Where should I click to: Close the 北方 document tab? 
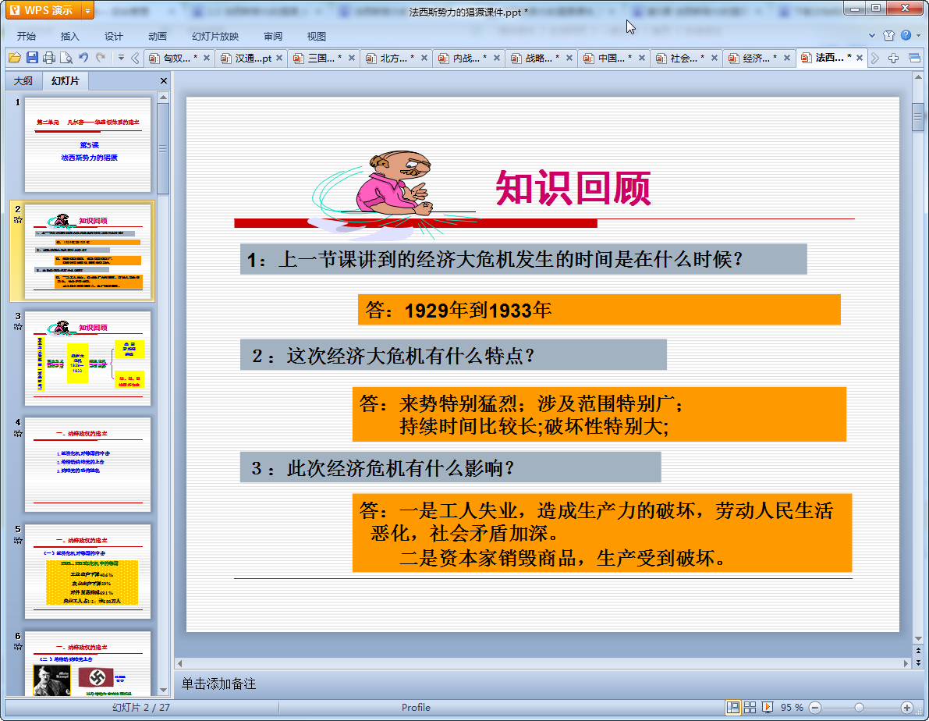[424, 58]
